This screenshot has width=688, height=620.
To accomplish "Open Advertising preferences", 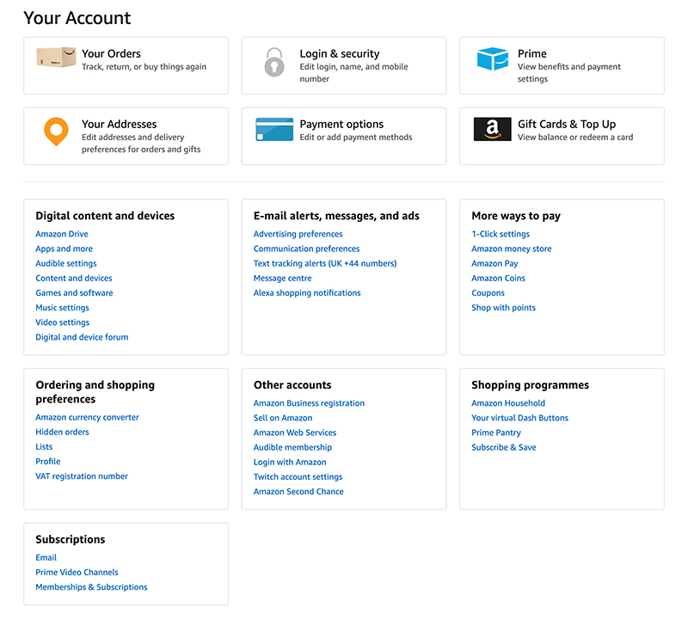I will pyautogui.click(x=298, y=234).
